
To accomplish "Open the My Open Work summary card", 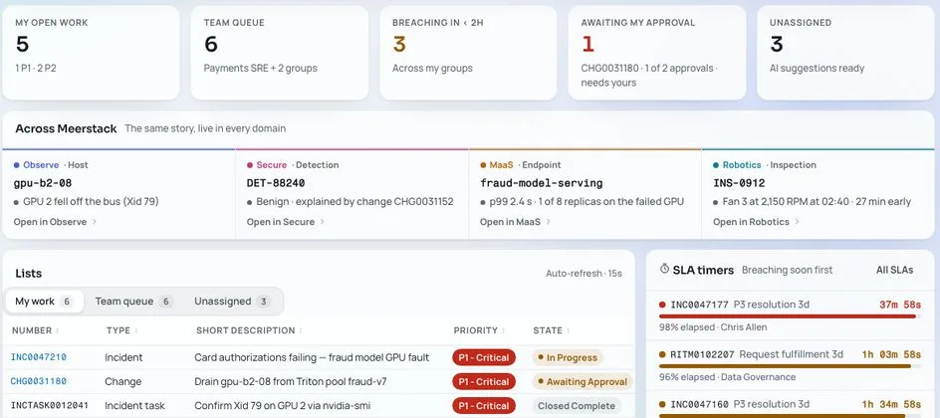I will tap(92, 53).
